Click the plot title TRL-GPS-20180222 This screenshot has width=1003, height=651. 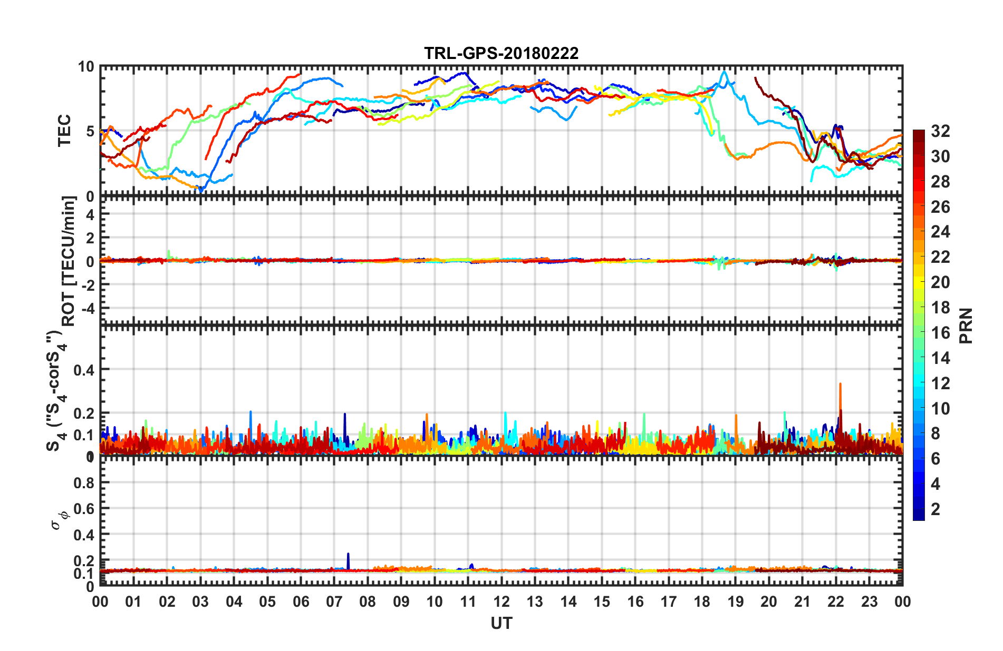click(501, 53)
